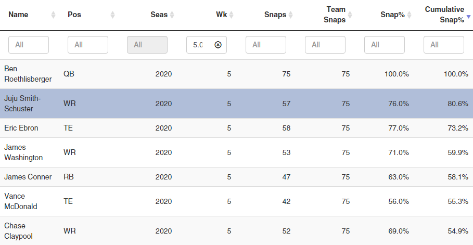Sort by Pos column arrows
The image size is (473, 245).
pos(112,15)
